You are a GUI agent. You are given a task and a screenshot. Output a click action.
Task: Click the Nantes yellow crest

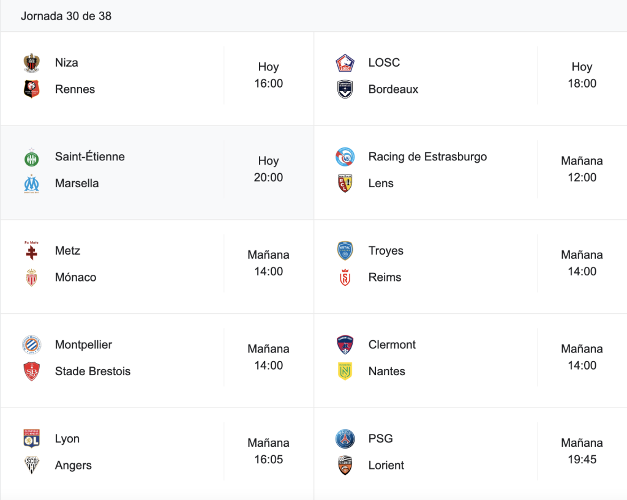(345, 371)
